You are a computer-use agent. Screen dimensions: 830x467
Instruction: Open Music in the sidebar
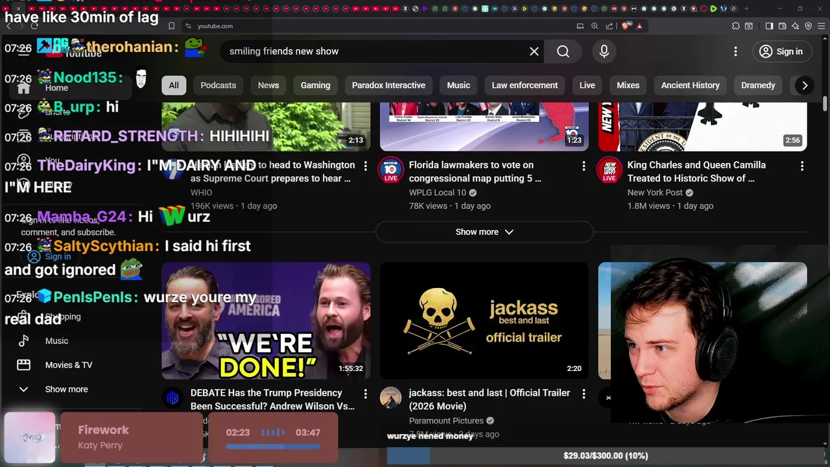click(56, 341)
